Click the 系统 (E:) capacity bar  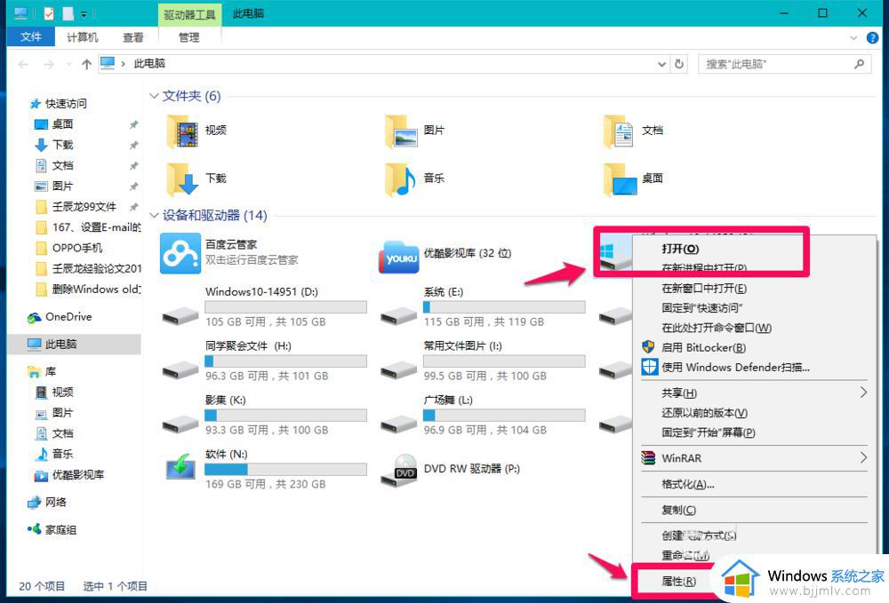click(x=504, y=307)
